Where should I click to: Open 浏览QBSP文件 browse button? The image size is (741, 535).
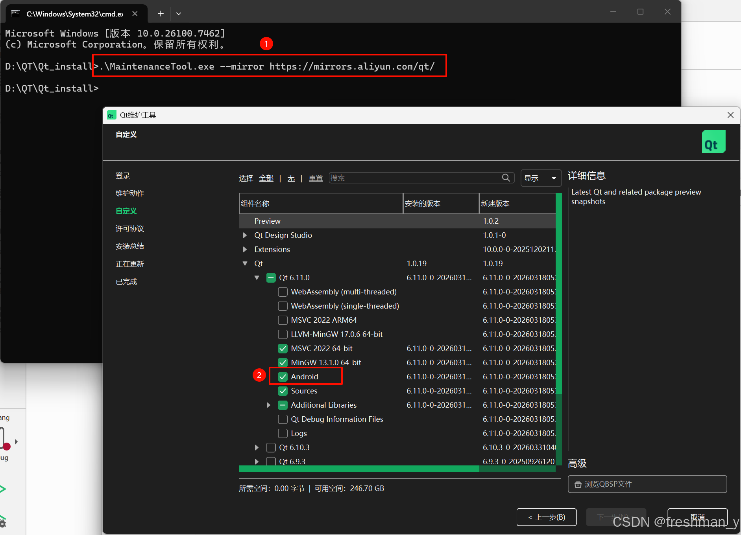click(647, 484)
